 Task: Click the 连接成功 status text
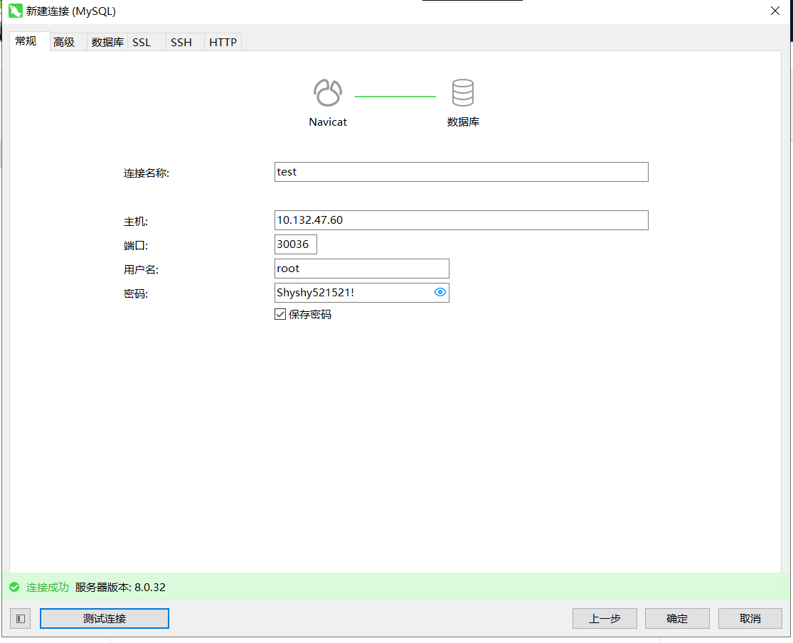pos(48,588)
